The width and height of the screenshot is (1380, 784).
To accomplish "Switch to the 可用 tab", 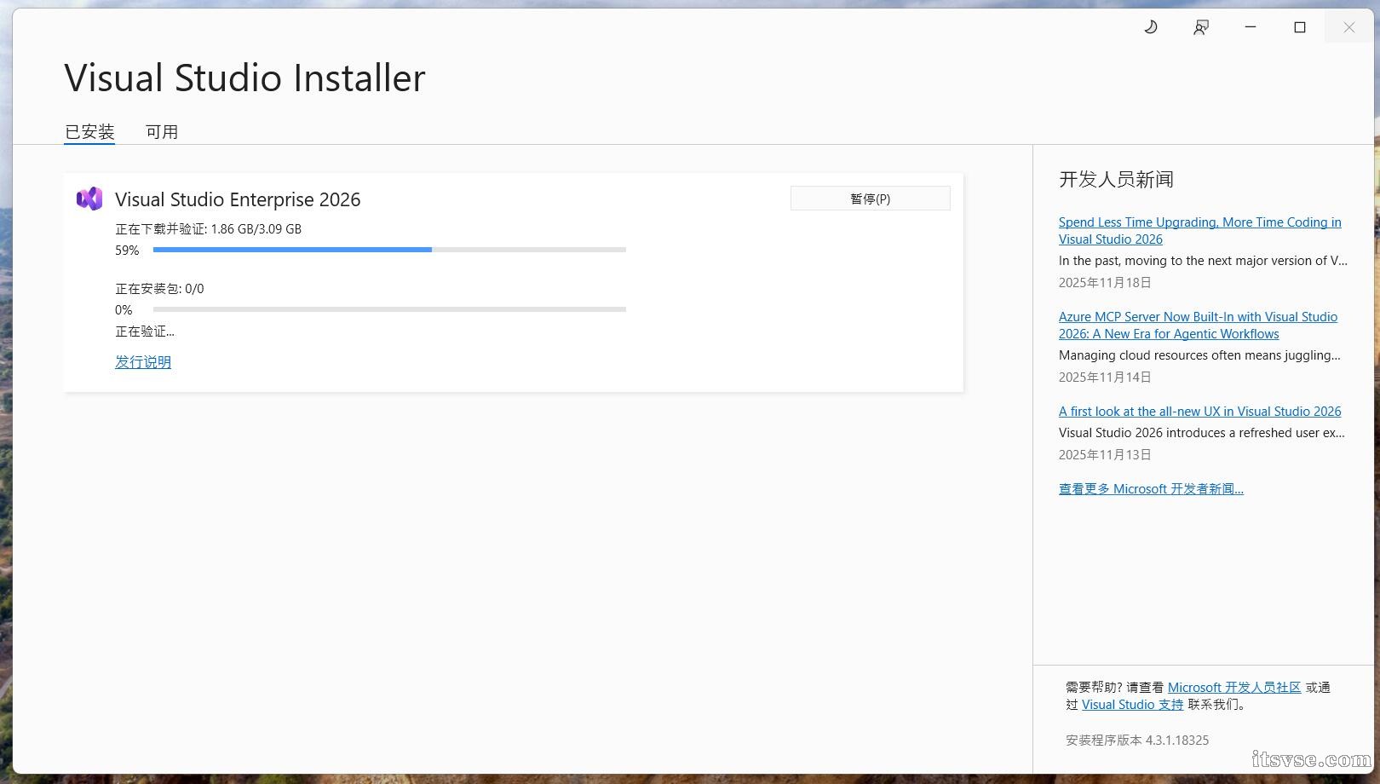I will click(x=161, y=132).
